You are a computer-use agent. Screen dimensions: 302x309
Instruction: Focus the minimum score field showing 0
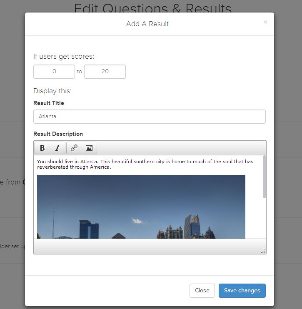click(54, 72)
